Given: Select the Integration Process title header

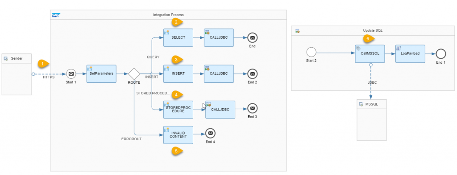Looking at the screenshot, I should click(x=168, y=15).
